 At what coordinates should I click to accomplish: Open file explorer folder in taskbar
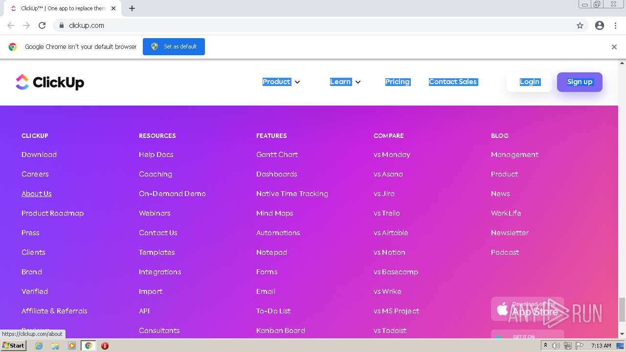(55, 346)
